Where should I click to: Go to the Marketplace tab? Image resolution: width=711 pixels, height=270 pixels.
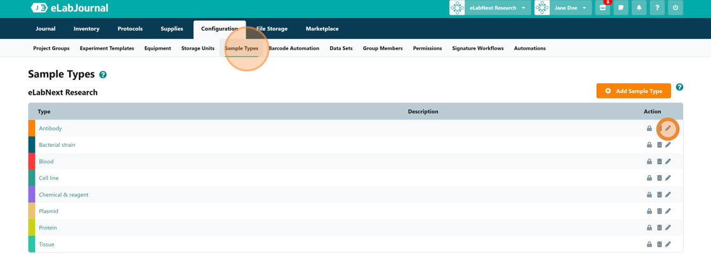point(322,29)
